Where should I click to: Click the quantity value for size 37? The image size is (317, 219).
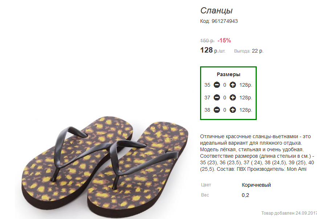[225, 98]
